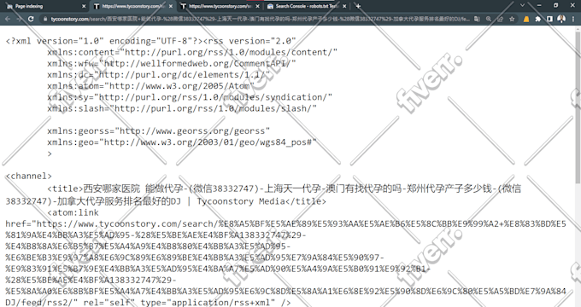
Task: Open the yellow extension icon
Action: (x=526, y=19)
